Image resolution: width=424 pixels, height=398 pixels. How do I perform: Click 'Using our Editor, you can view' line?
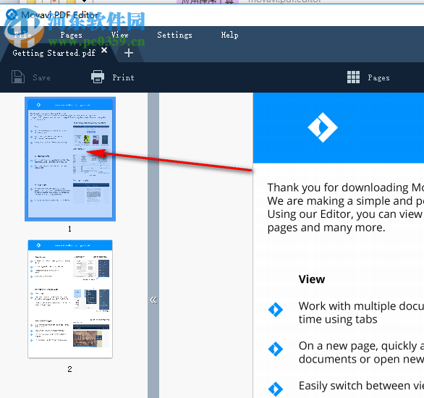coord(345,214)
